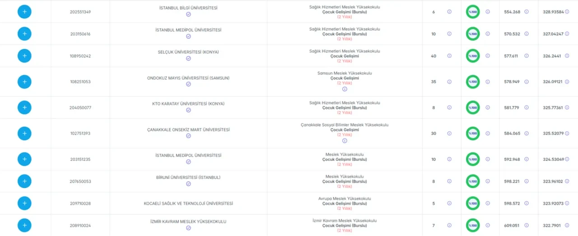Viewport: 578px width, 236px height.
Task: Open info icon under Çanakkale Sosyal Bilimler program
Action: (x=345, y=141)
